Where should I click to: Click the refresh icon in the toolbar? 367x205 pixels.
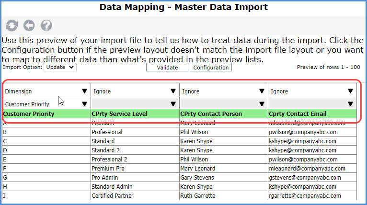tap(12, 25)
